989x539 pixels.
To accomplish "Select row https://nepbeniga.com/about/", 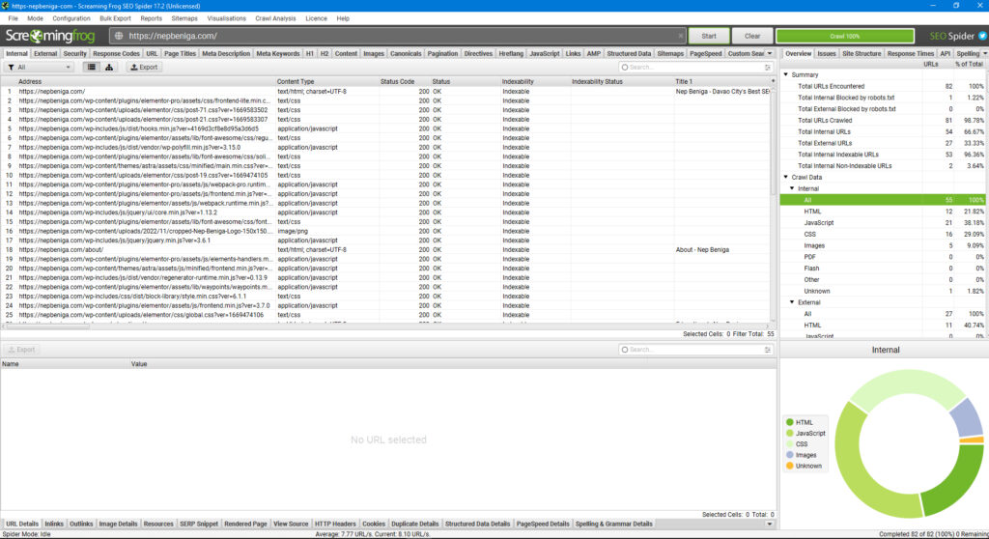I will click(387, 250).
